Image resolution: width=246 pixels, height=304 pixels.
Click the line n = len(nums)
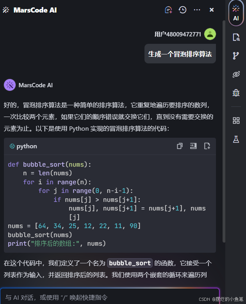click(x=47, y=173)
